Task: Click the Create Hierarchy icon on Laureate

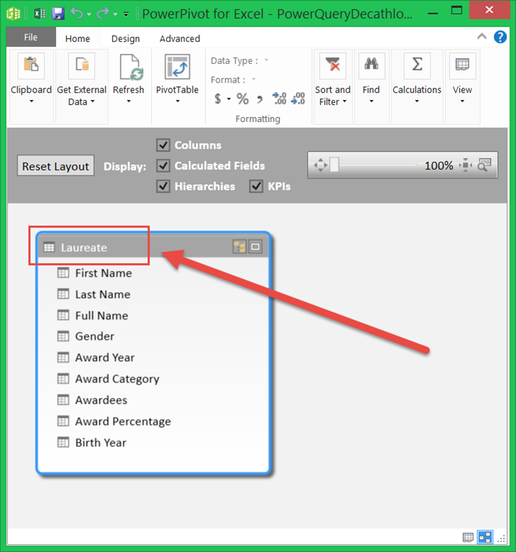Action: coord(239,247)
